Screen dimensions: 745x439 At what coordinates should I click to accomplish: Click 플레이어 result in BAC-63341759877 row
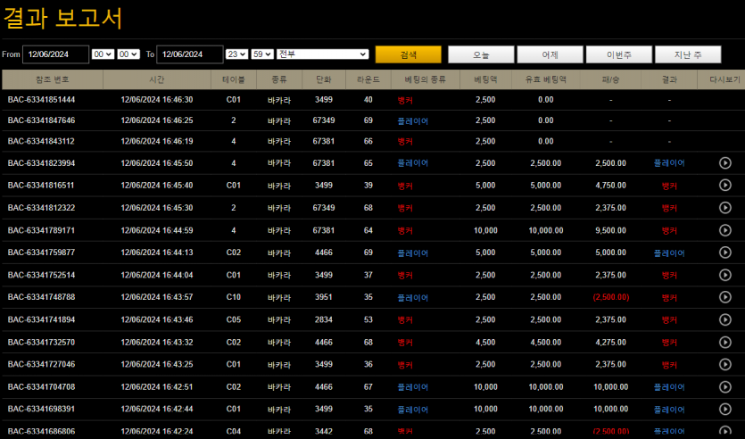669,253
